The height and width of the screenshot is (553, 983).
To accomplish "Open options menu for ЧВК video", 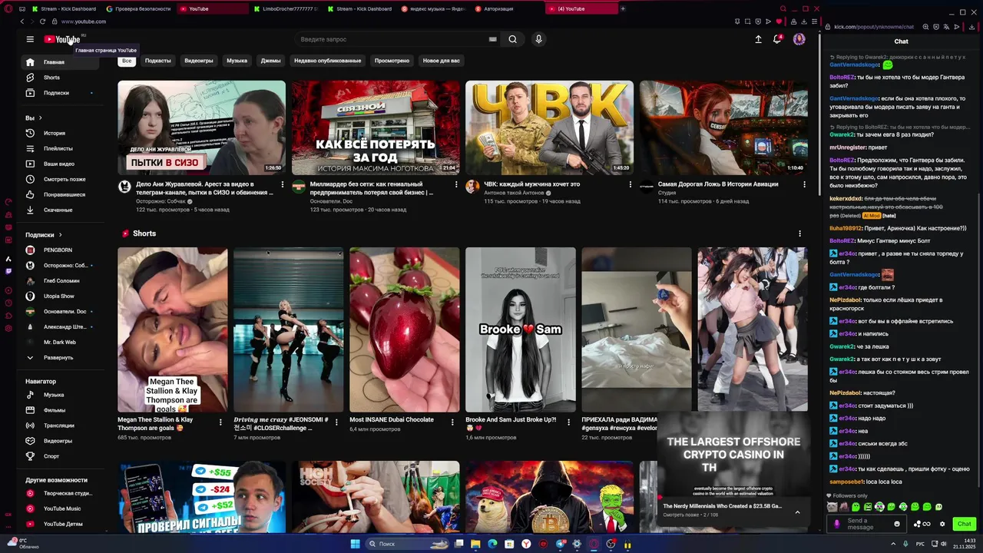I will pos(631,185).
